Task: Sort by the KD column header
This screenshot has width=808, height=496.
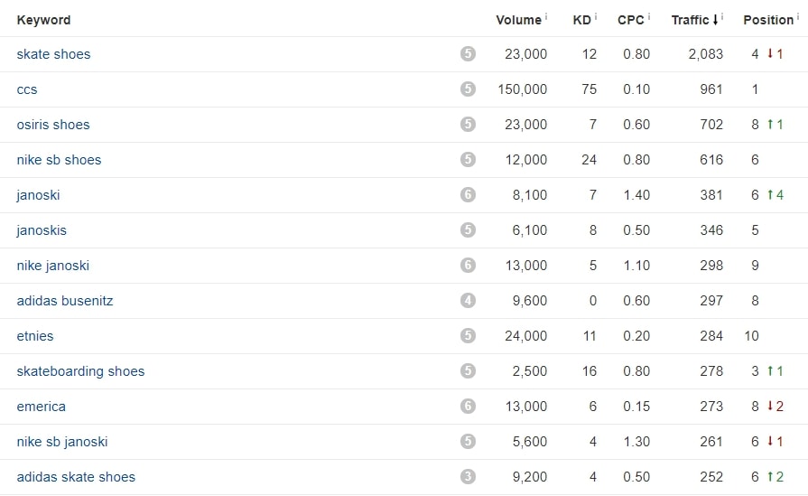Action: pos(581,20)
